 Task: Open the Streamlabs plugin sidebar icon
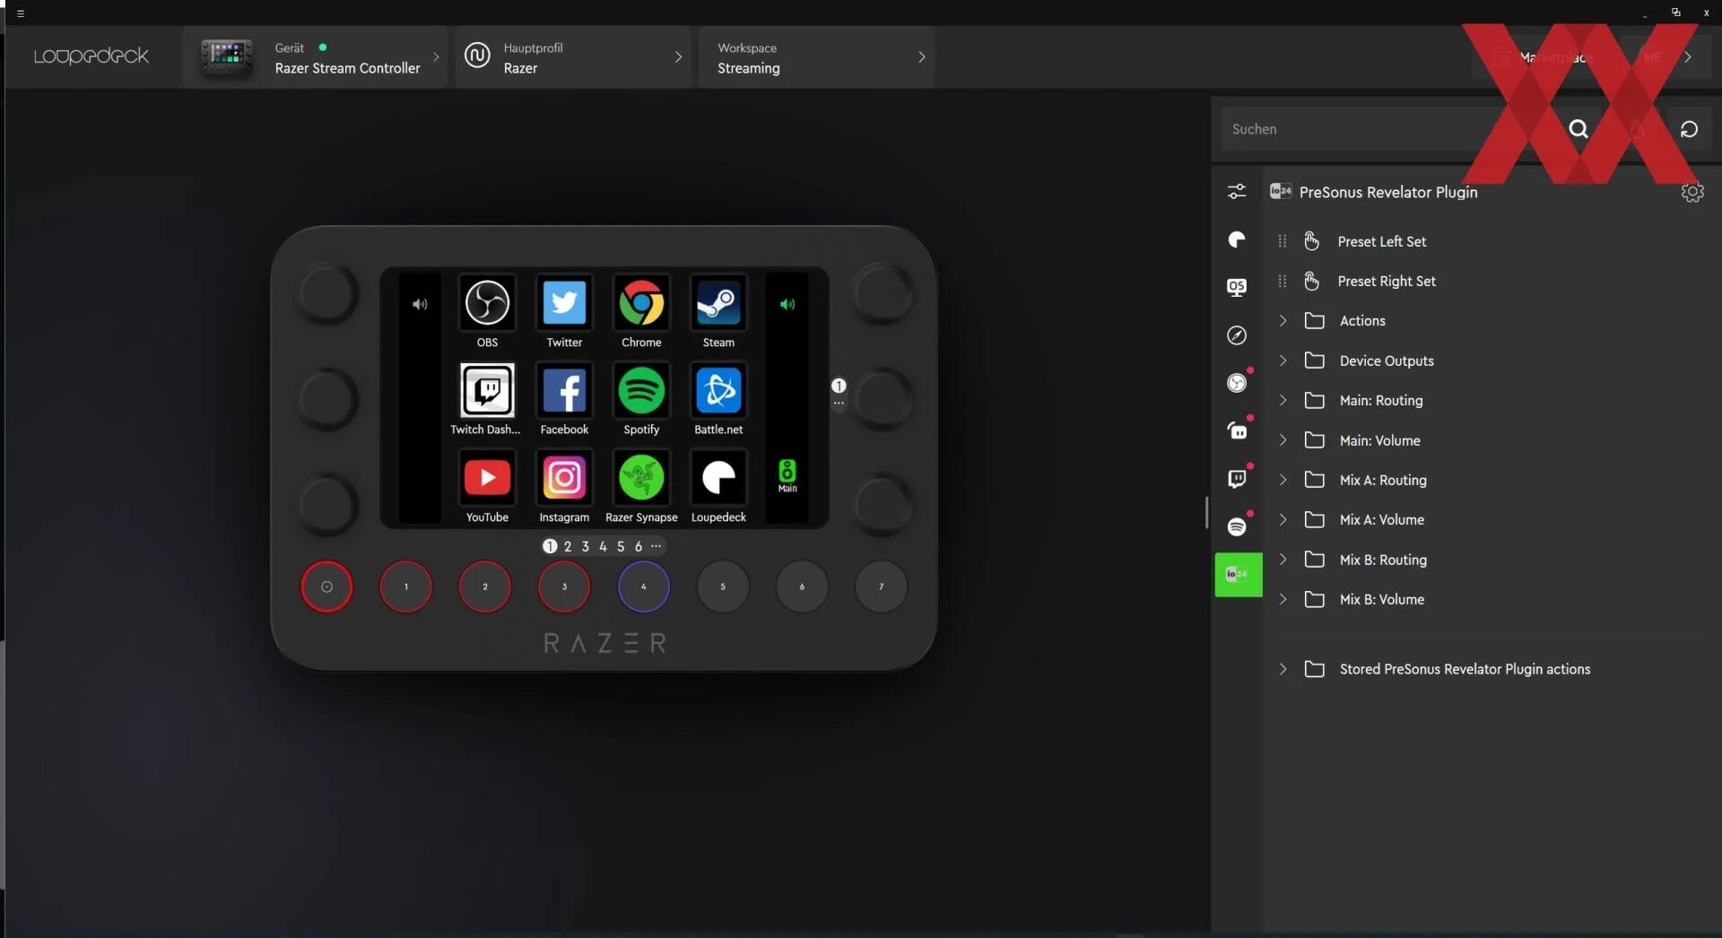point(1237,430)
